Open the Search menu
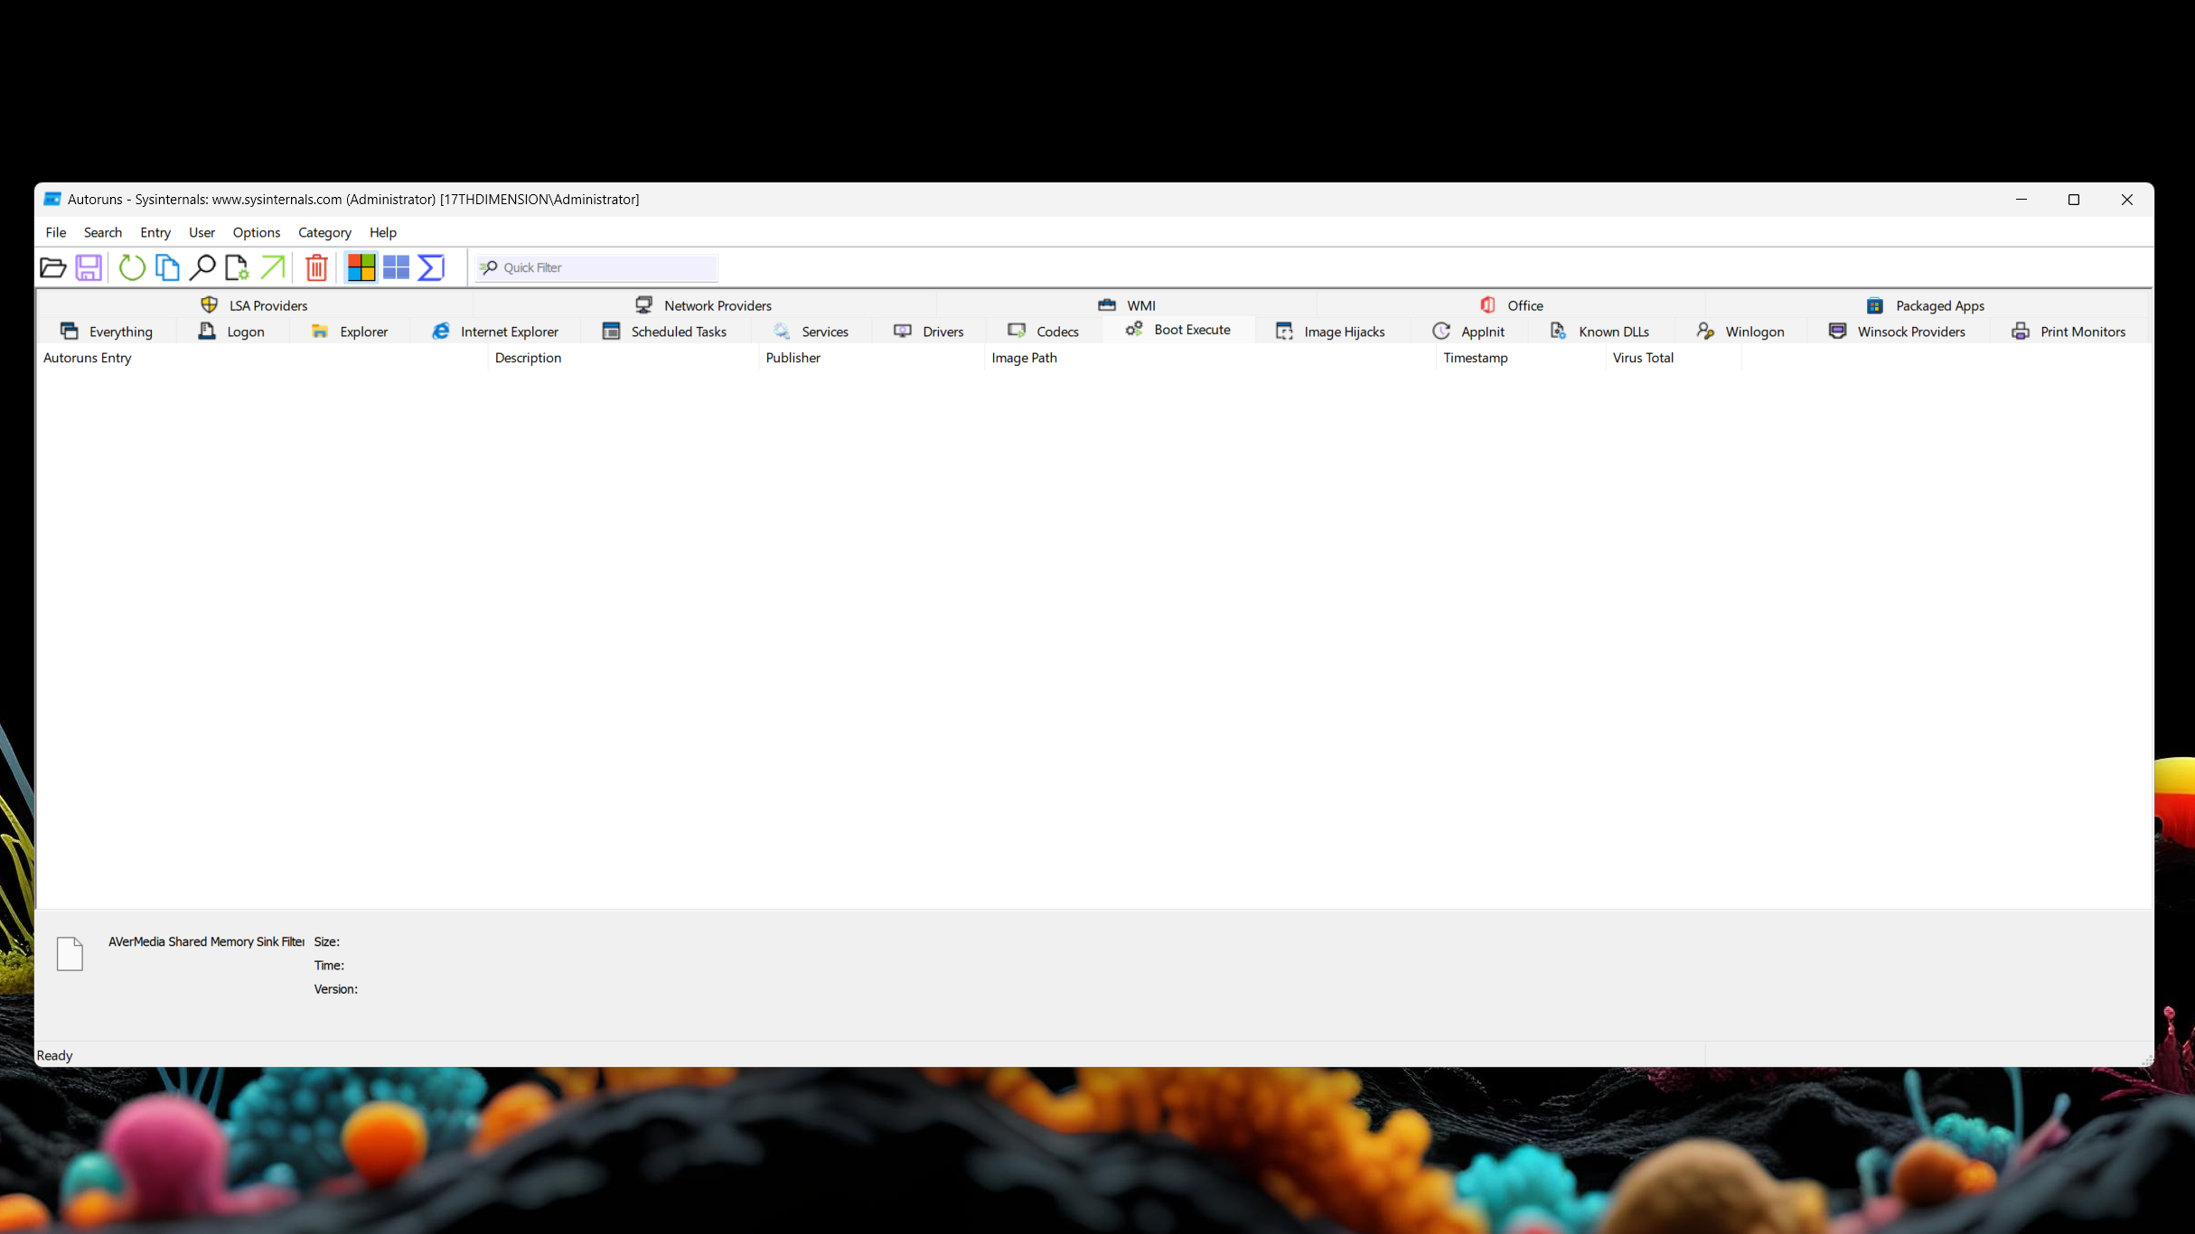This screenshot has width=2195, height=1234. click(x=103, y=232)
